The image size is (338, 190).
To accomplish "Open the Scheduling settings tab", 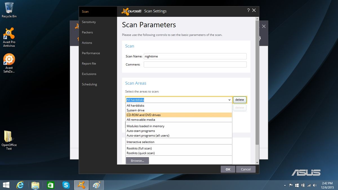I will (98, 84).
